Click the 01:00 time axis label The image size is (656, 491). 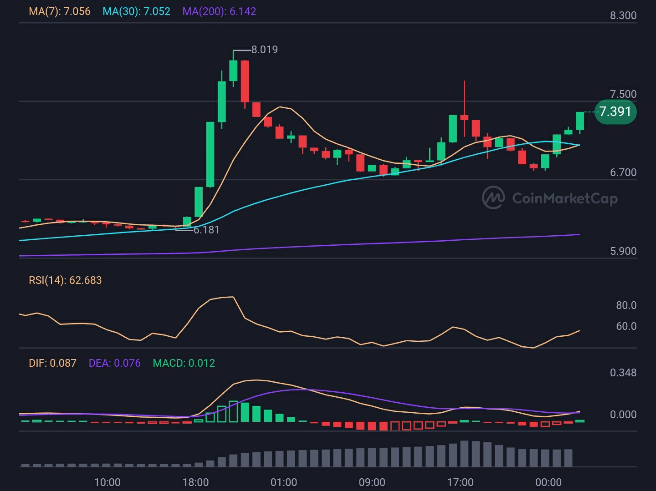pyautogui.click(x=284, y=482)
